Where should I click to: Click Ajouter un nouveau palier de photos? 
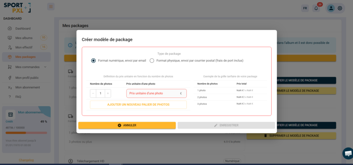[x=138, y=104]
